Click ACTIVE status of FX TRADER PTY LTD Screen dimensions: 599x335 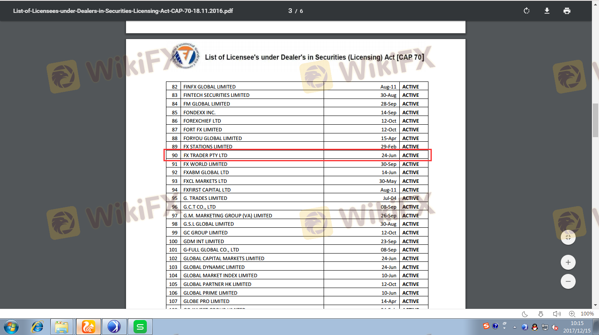pos(411,155)
